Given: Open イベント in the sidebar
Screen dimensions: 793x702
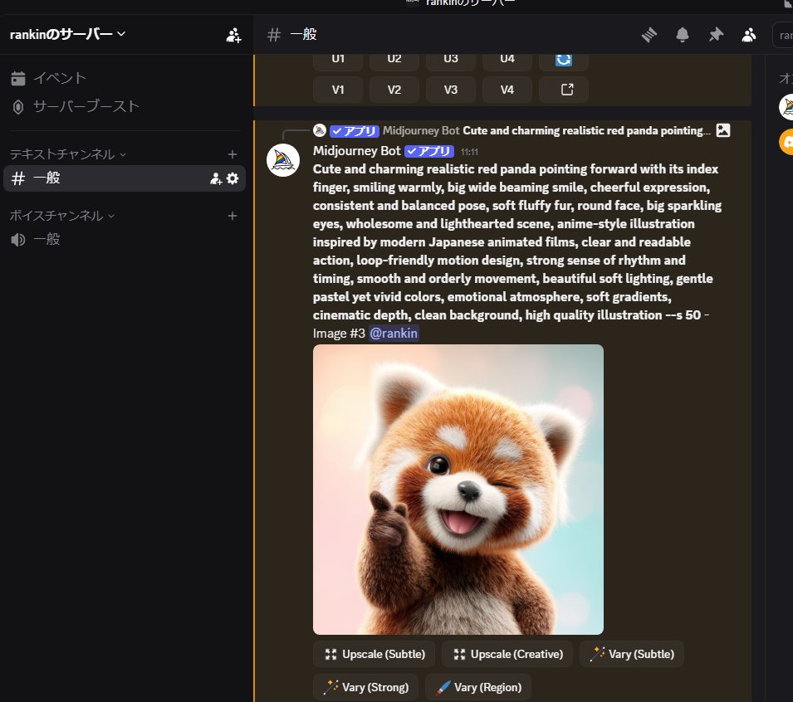Looking at the screenshot, I should 59,78.
